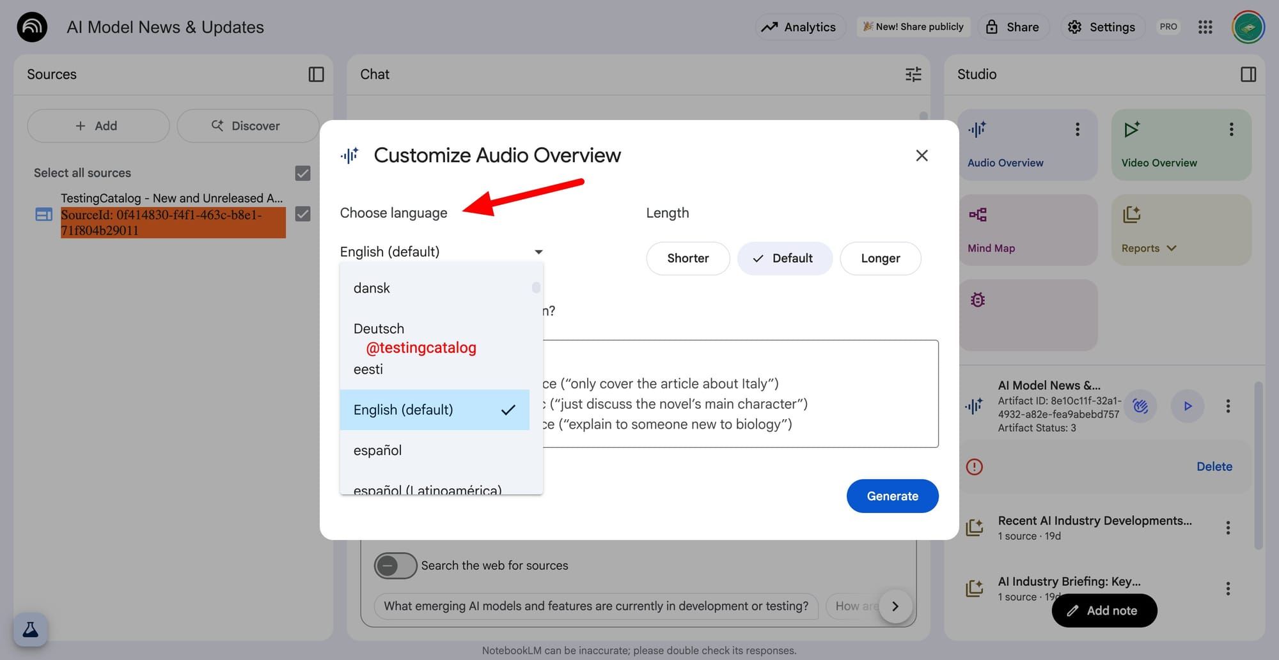Play the AI Model News audio overview
The width and height of the screenshot is (1279, 660).
coord(1188,406)
